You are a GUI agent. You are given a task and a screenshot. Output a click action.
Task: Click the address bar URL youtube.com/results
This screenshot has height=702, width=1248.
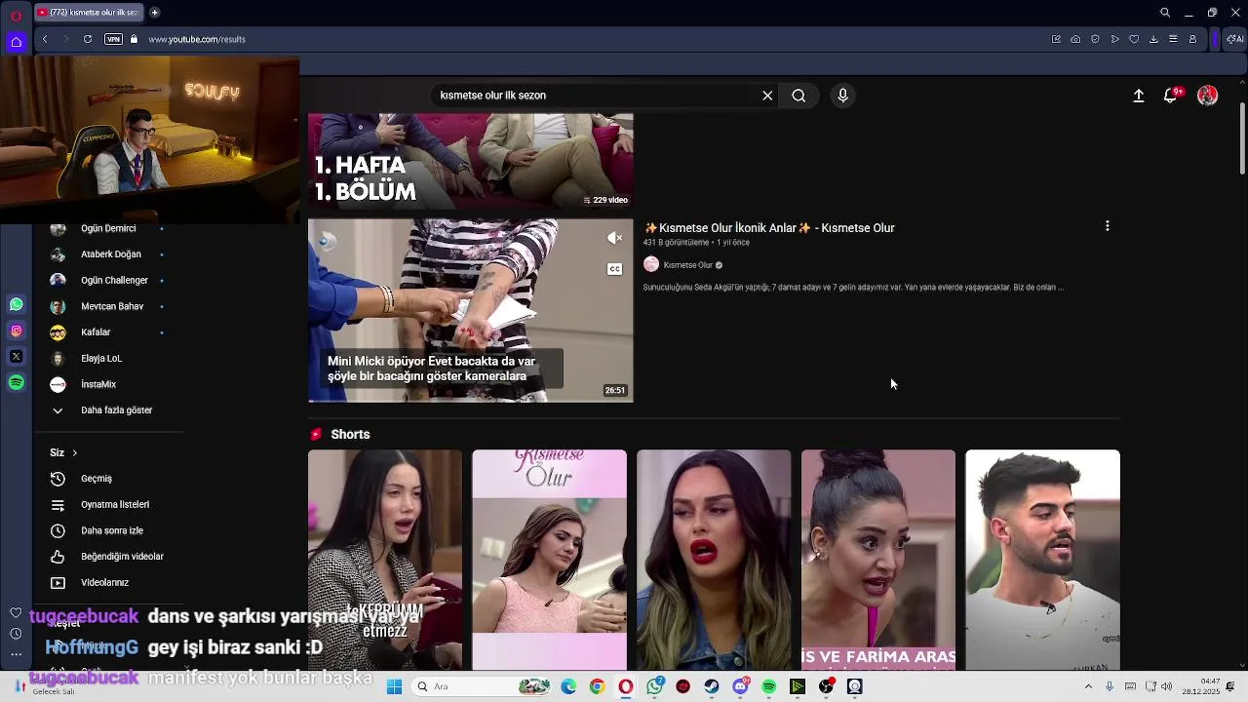(x=197, y=40)
